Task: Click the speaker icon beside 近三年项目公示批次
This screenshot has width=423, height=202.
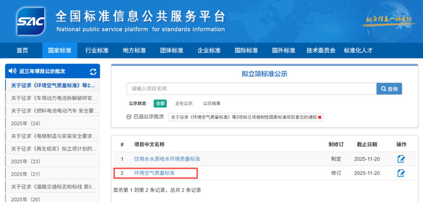Action: click(x=12, y=71)
